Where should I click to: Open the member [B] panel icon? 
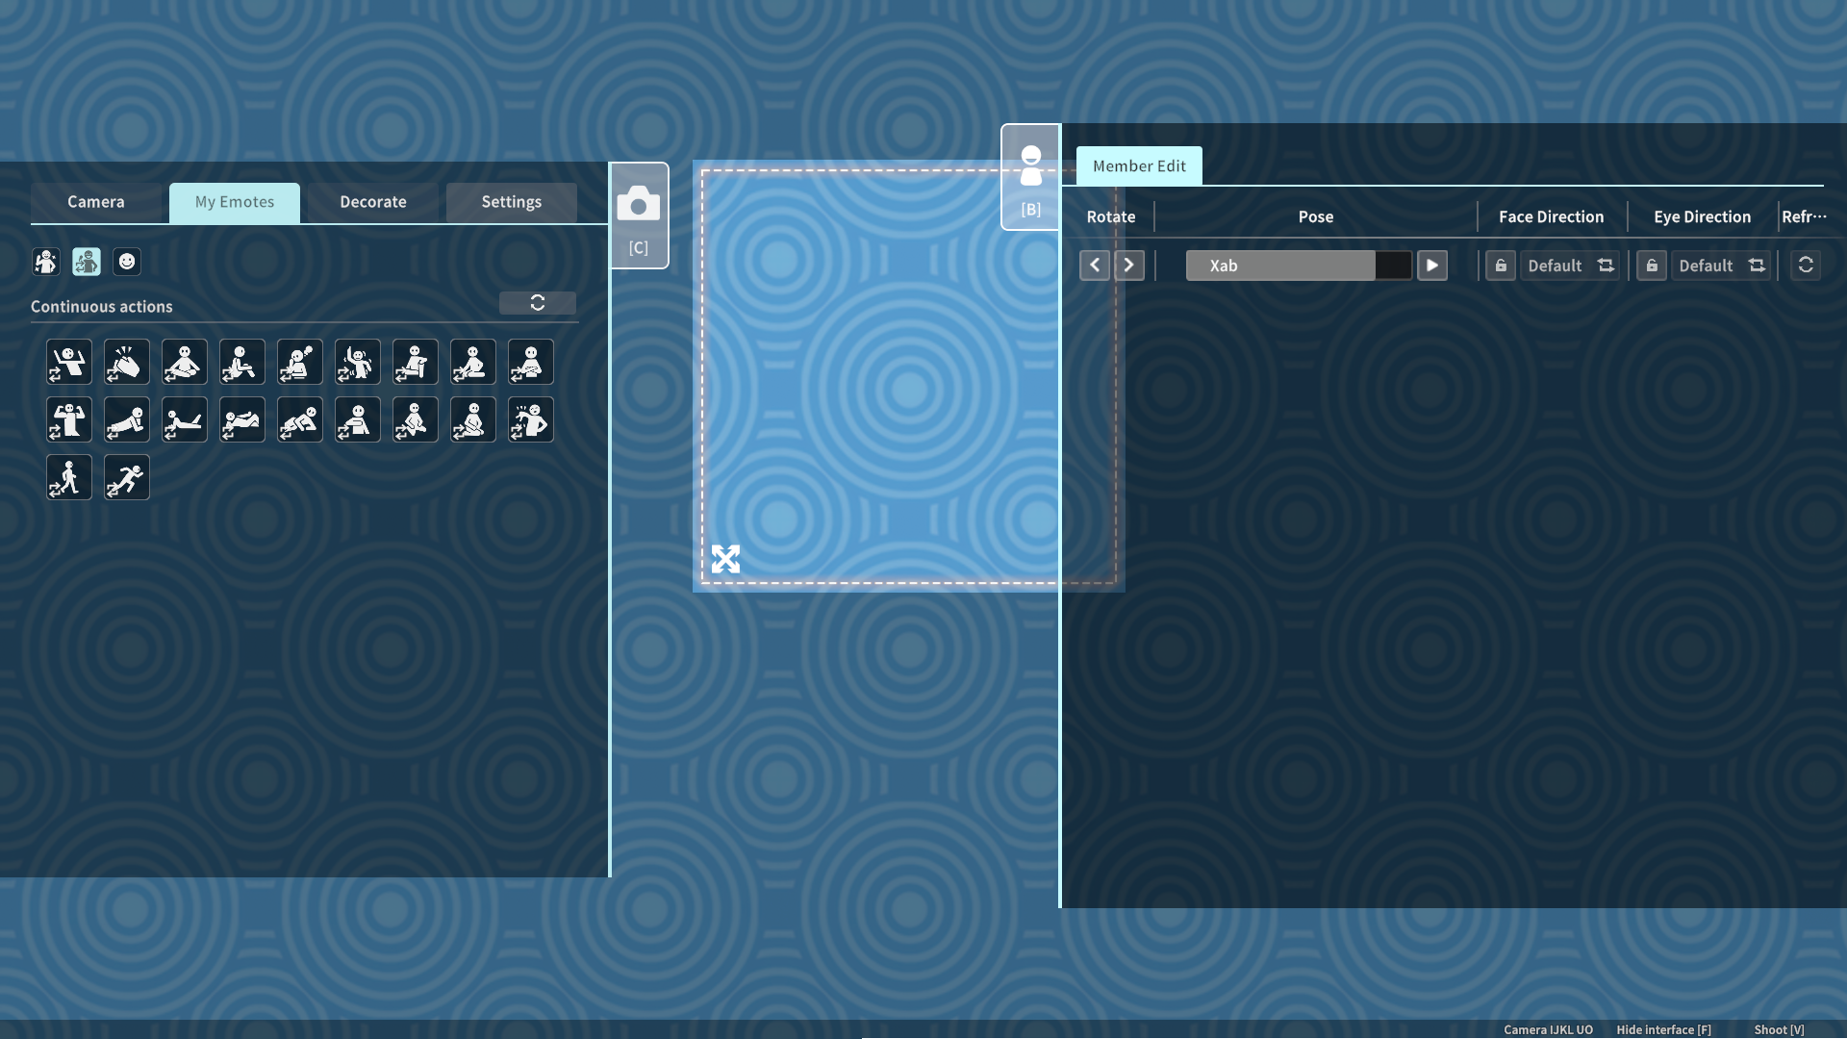coord(1030,179)
